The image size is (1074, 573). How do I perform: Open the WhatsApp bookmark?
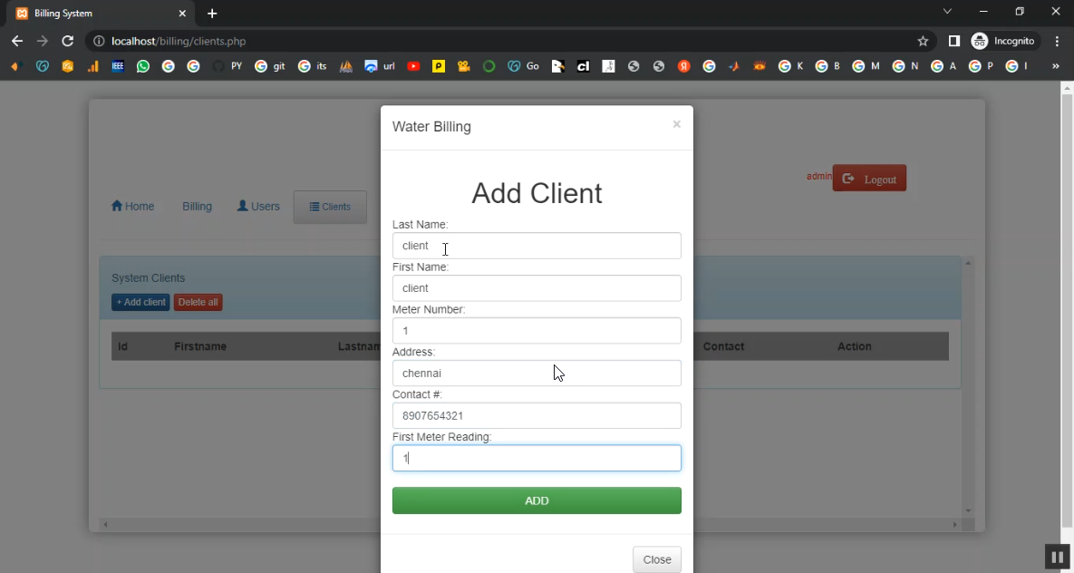(142, 66)
